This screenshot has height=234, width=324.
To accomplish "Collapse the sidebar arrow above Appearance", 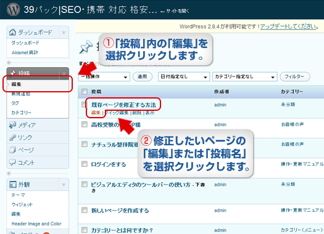I will 9,173.
